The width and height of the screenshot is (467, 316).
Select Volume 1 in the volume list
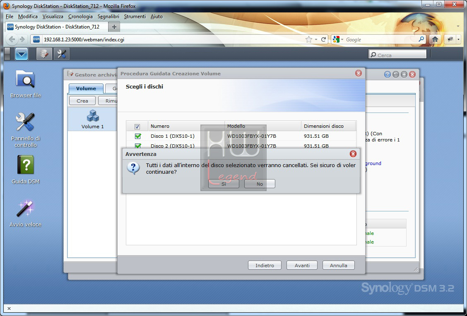tap(93, 119)
